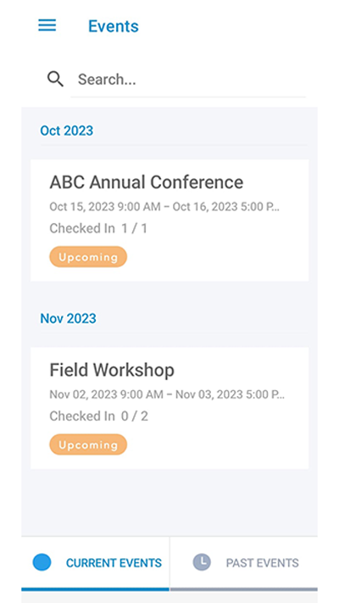
Task: Click the gray underline below Past Events
Action: (x=244, y=589)
